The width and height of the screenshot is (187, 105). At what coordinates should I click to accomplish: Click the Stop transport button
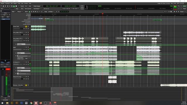tap(16, 6)
